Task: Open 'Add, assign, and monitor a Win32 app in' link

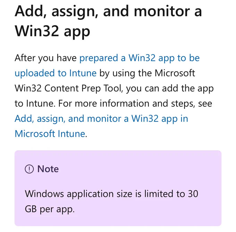Action: (101, 119)
